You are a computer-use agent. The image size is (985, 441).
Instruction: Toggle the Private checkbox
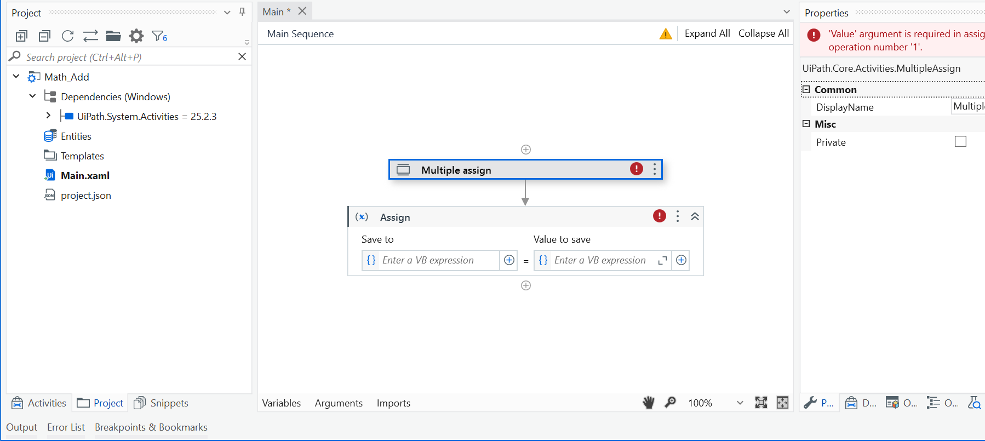[x=960, y=141]
